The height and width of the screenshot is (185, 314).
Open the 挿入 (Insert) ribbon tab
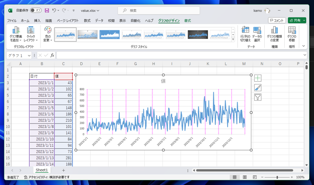37,21
